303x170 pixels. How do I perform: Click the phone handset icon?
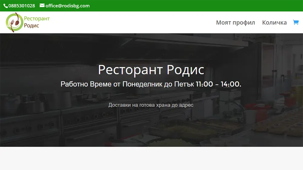click(5, 6)
